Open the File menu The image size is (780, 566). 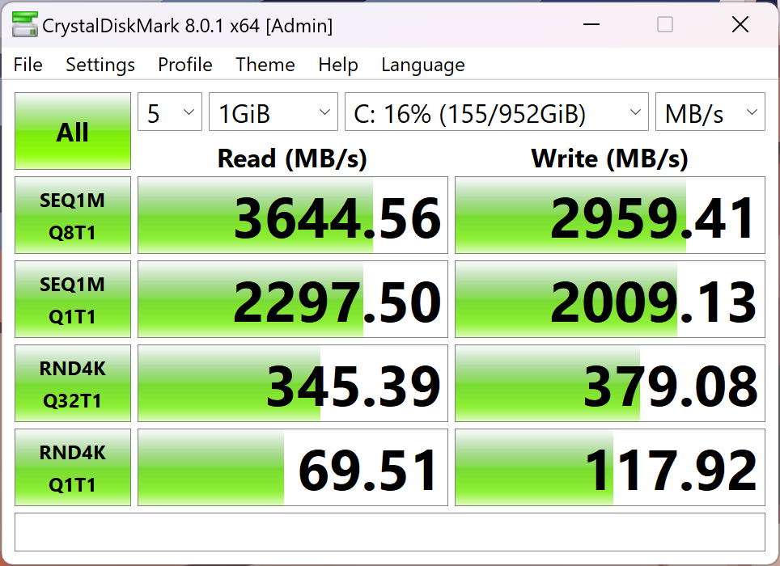(x=28, y=65)
